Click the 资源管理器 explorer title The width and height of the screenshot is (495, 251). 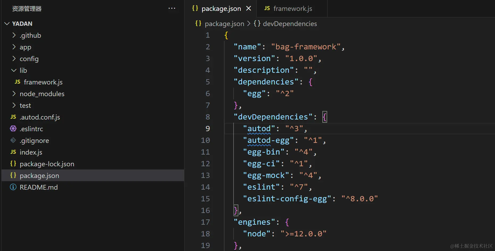(x=27, y=8)
